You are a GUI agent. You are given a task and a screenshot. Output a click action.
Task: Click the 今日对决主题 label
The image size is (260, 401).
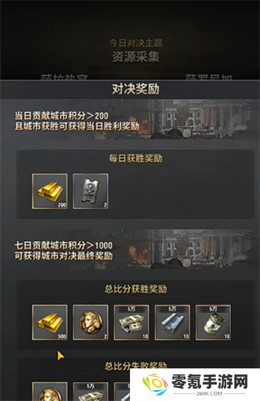tap(136, 43)
